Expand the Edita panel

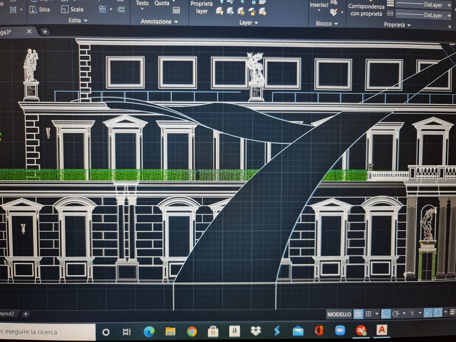(78, 20)
